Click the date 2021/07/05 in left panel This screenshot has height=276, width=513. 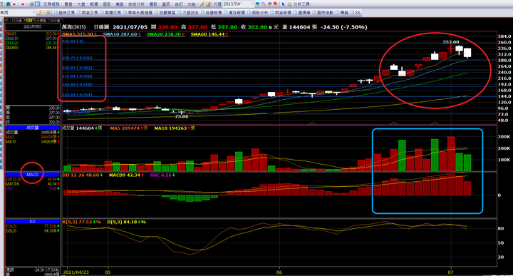(x=32, y=26)
